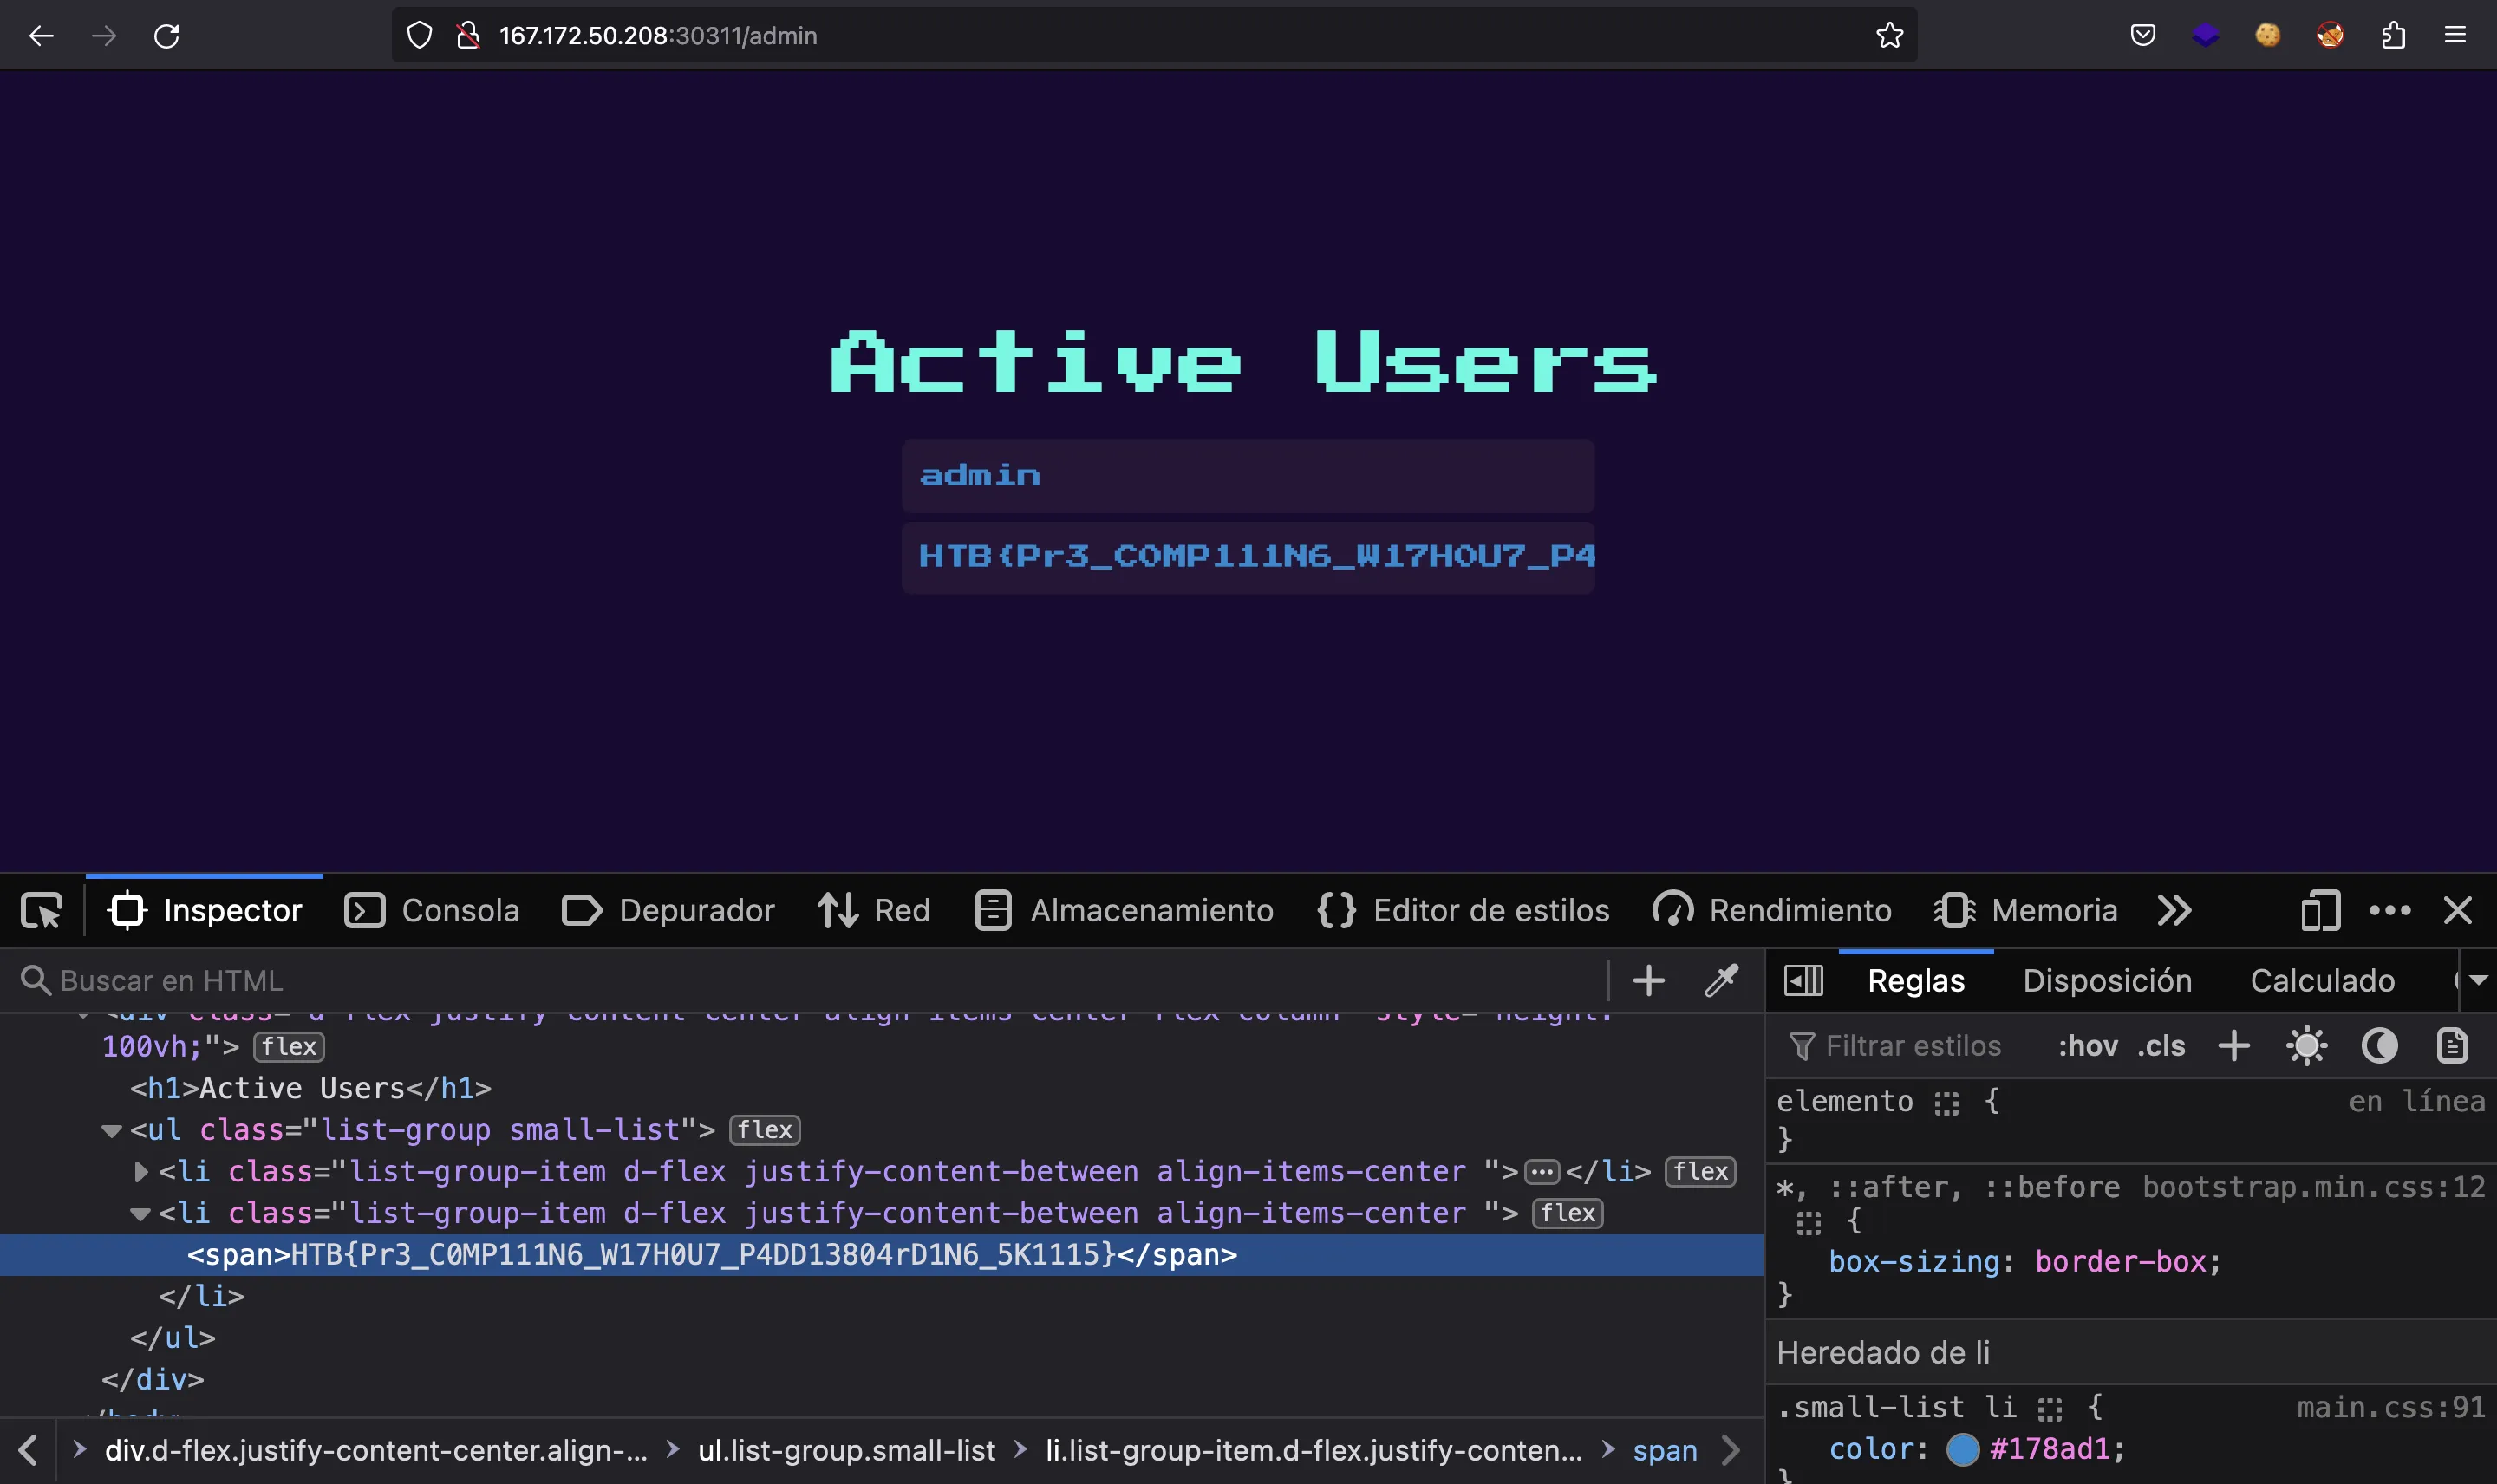Open the #178ad1 color swatch
2497x1484 pixels.
point(1962,1450)
